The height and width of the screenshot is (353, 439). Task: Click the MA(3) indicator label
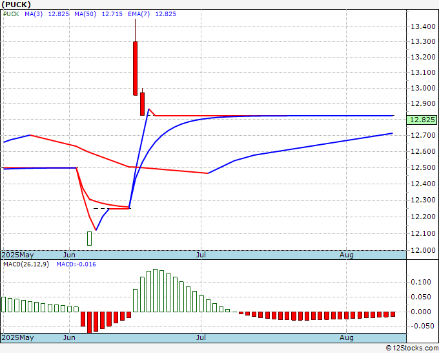(x=34, y=14)
